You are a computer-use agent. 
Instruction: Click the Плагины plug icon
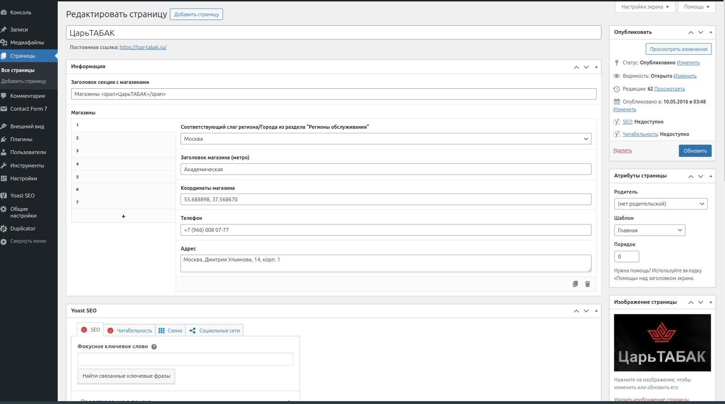(x=4, y=139)
